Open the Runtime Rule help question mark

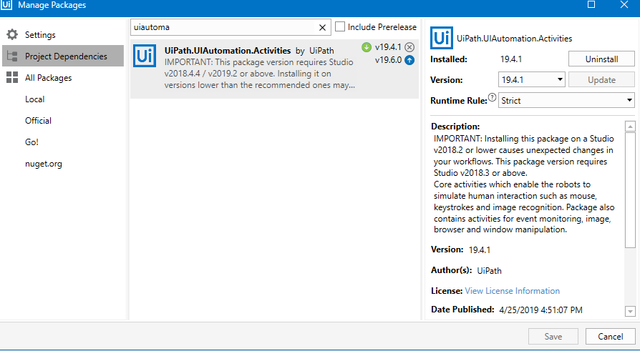[492, 97]
